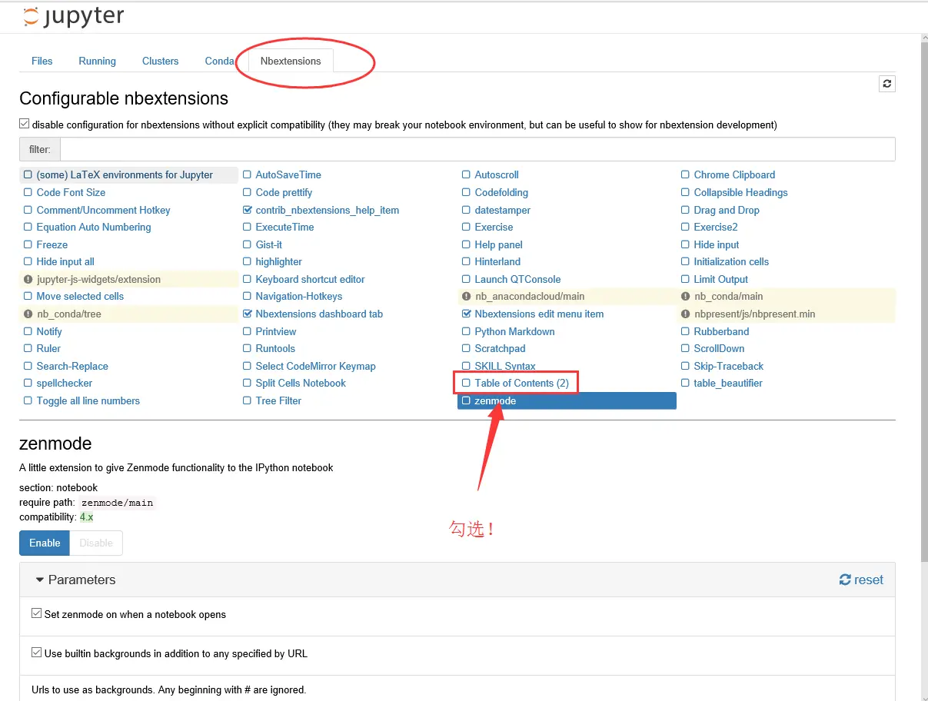Switch to the Conda tab
The height and width of the screenshot is (701, 928).
coord(219,61)
